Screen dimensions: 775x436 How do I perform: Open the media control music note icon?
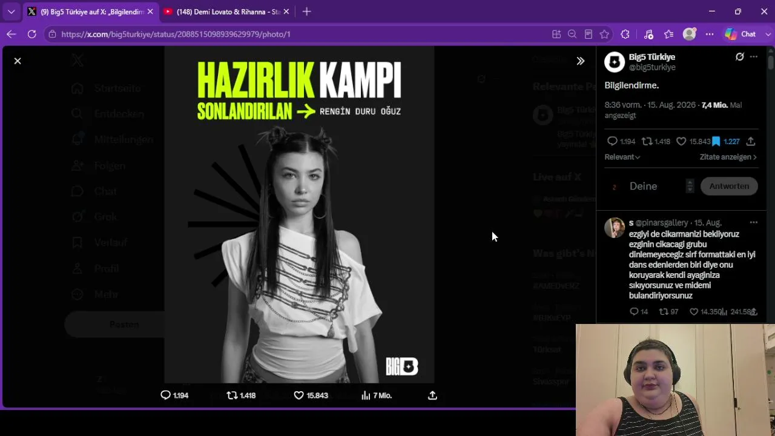(648, 34)
